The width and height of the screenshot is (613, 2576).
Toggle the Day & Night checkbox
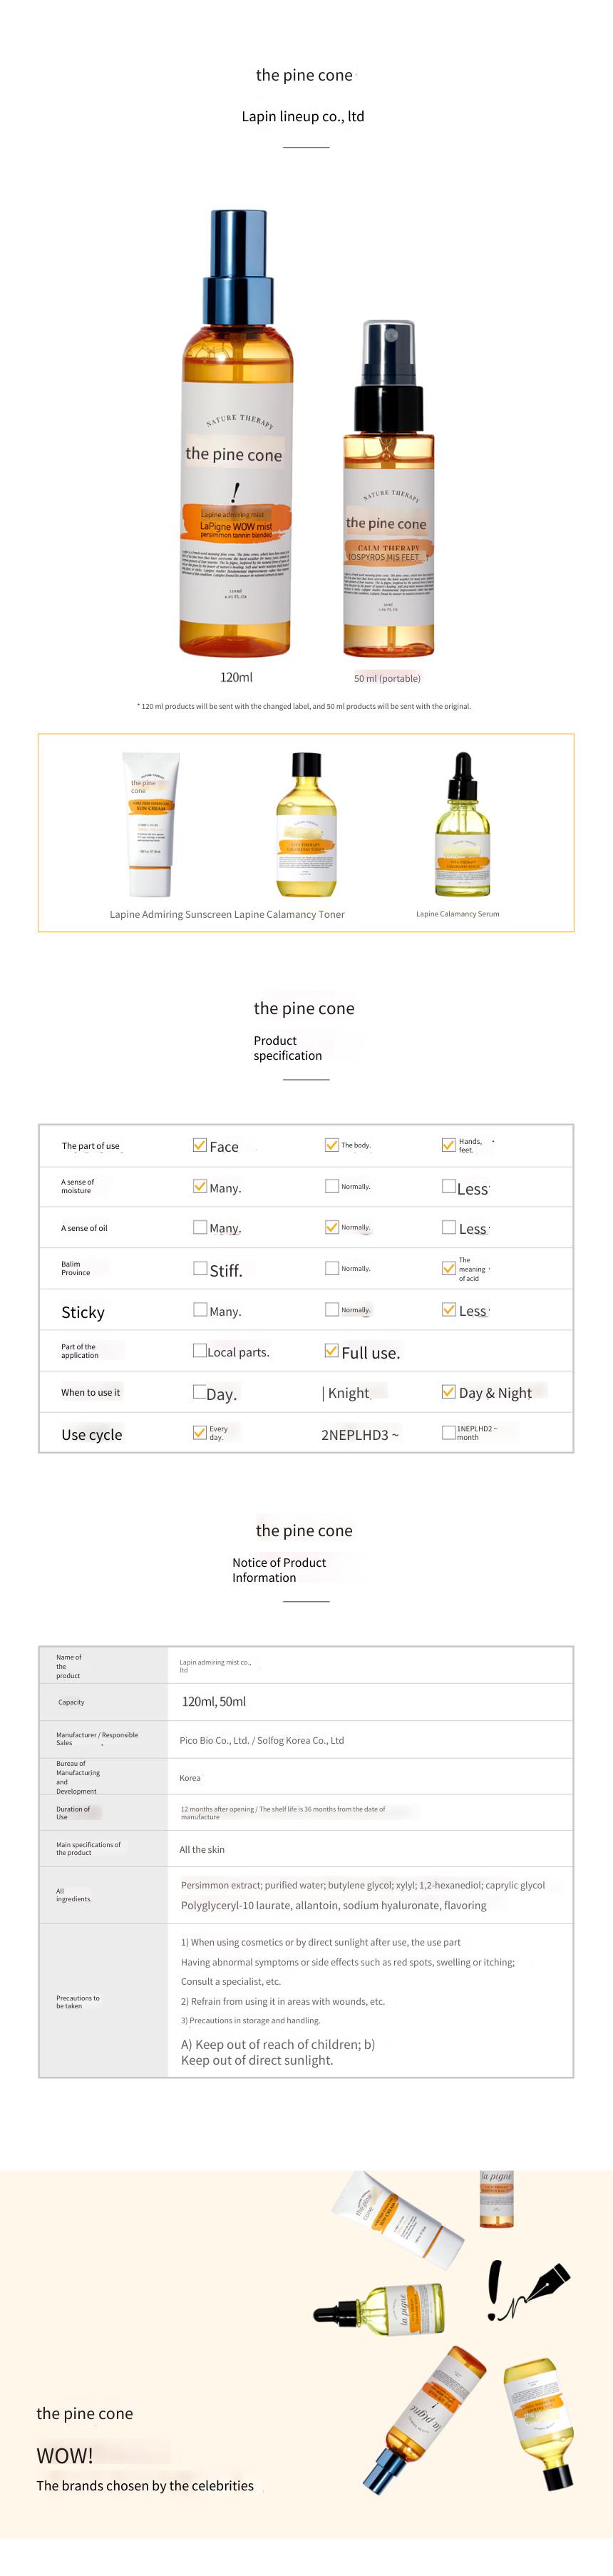pyautogui.click(x=449, y=1391)
